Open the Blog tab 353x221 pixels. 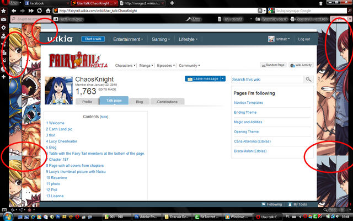pyautogui.click(x=140, y=102)
